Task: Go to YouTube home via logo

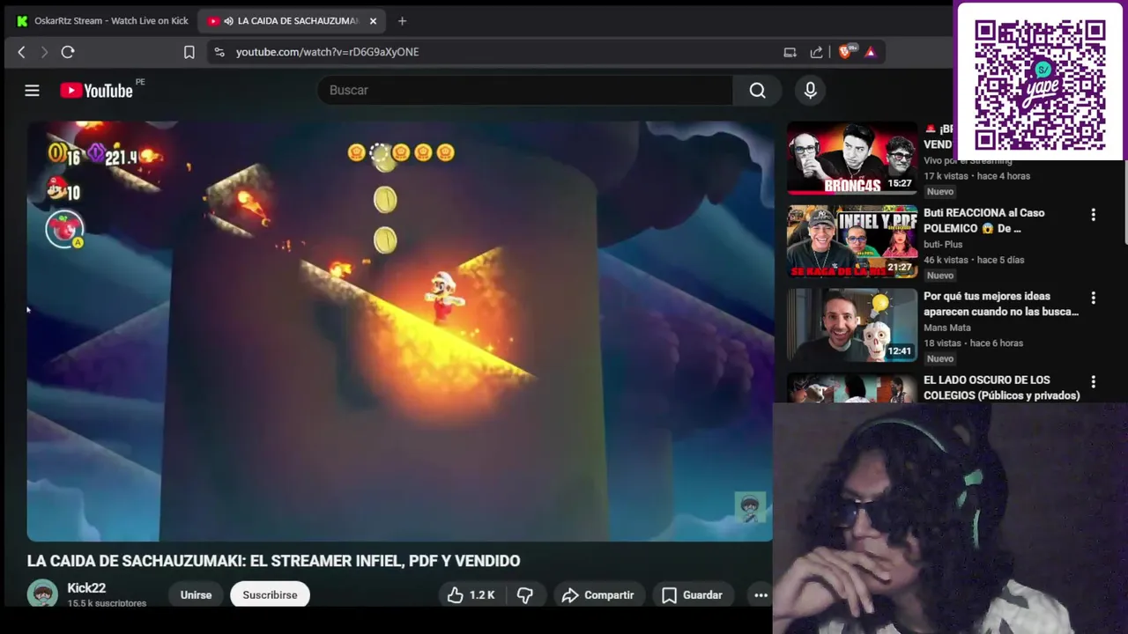Action: [97, 90]
